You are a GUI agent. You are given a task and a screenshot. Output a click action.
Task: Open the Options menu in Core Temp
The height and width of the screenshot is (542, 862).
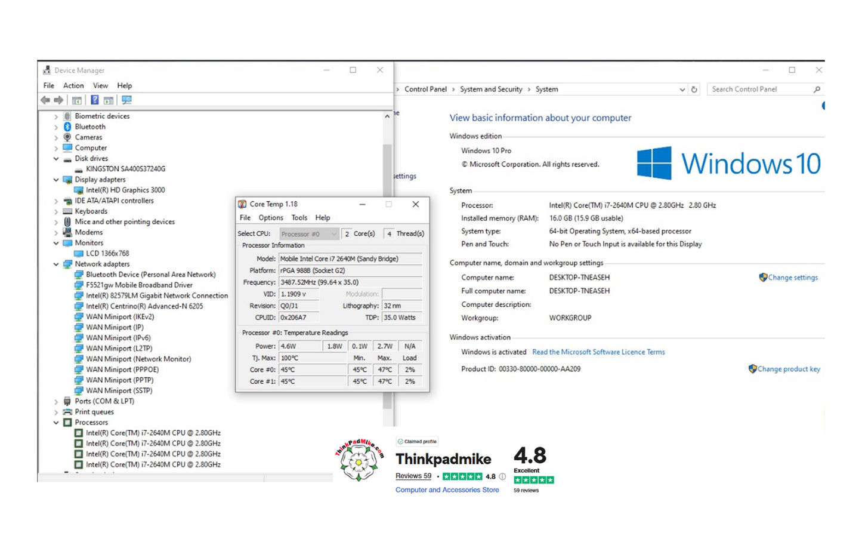point(271,218)
